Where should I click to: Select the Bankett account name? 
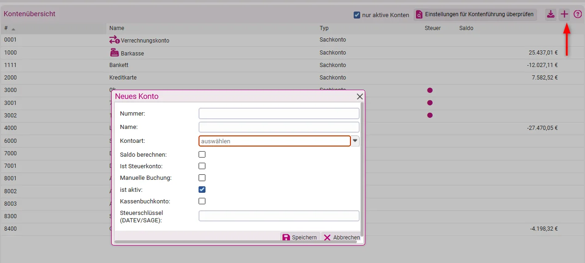119,65
